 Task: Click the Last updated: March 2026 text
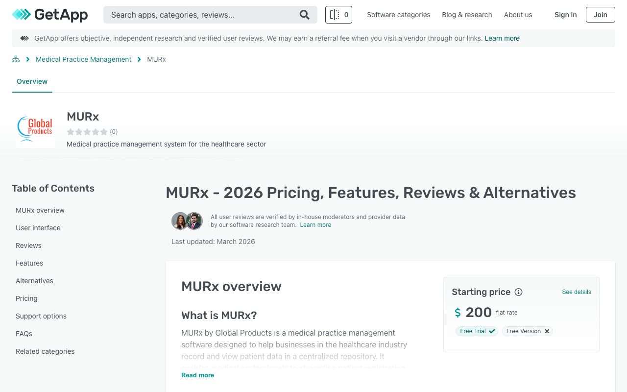[x=213, y=242]
